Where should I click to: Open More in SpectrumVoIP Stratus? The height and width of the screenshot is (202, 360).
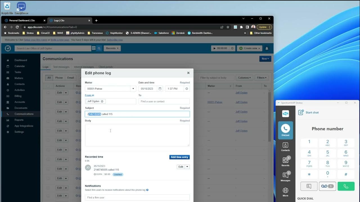pos(285,192)
